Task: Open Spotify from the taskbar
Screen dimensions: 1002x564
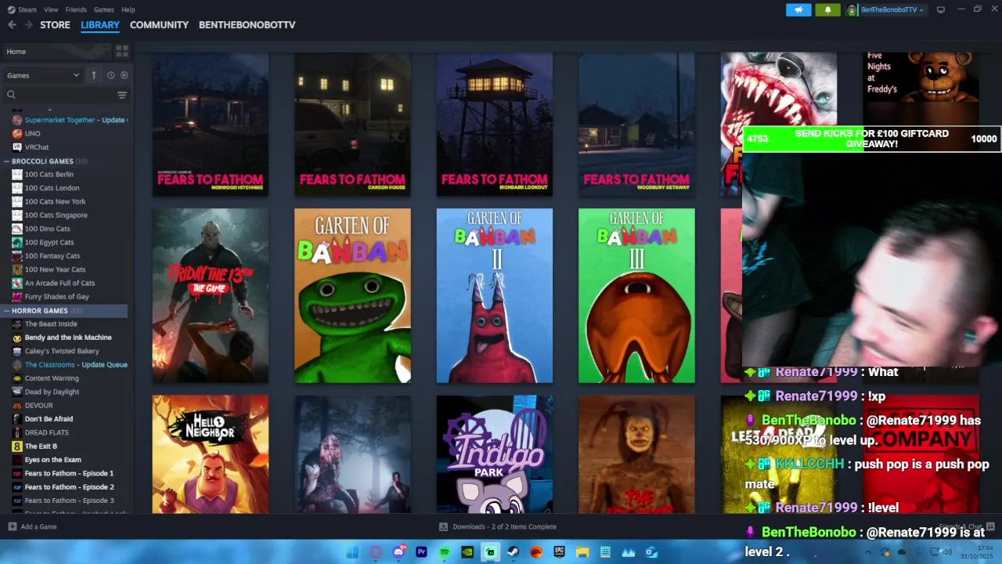Action: pyautogui.click(x=445, y=552)
